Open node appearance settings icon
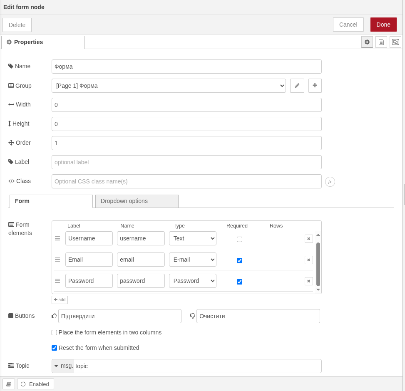The image size is (405, 391). coord(395,42)
